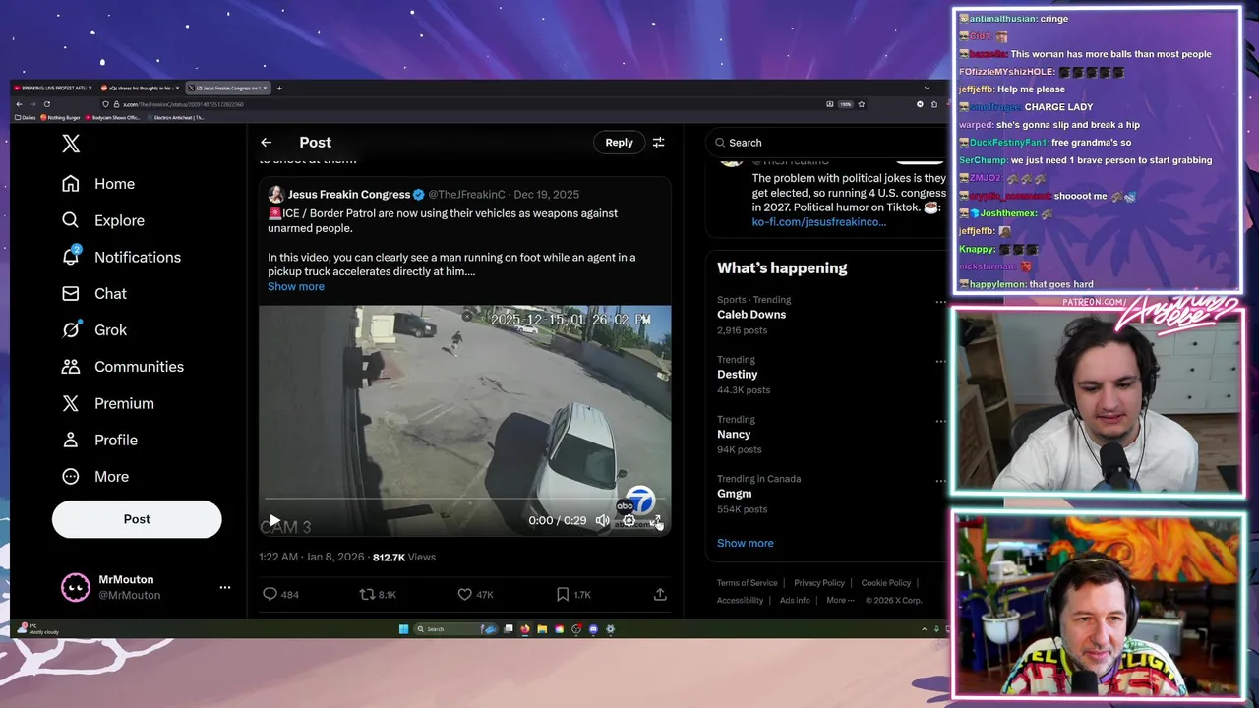Mute the video volume icon
The width and height of the screenshot is (1259, 708).
tap(602, 520)
